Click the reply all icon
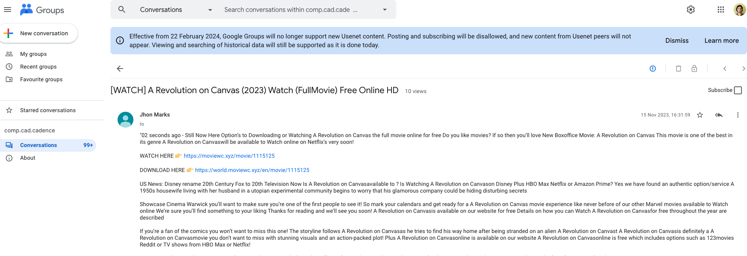Image resolution: width=747 pixels, height=256 pixels. click(x=719, y=115)
